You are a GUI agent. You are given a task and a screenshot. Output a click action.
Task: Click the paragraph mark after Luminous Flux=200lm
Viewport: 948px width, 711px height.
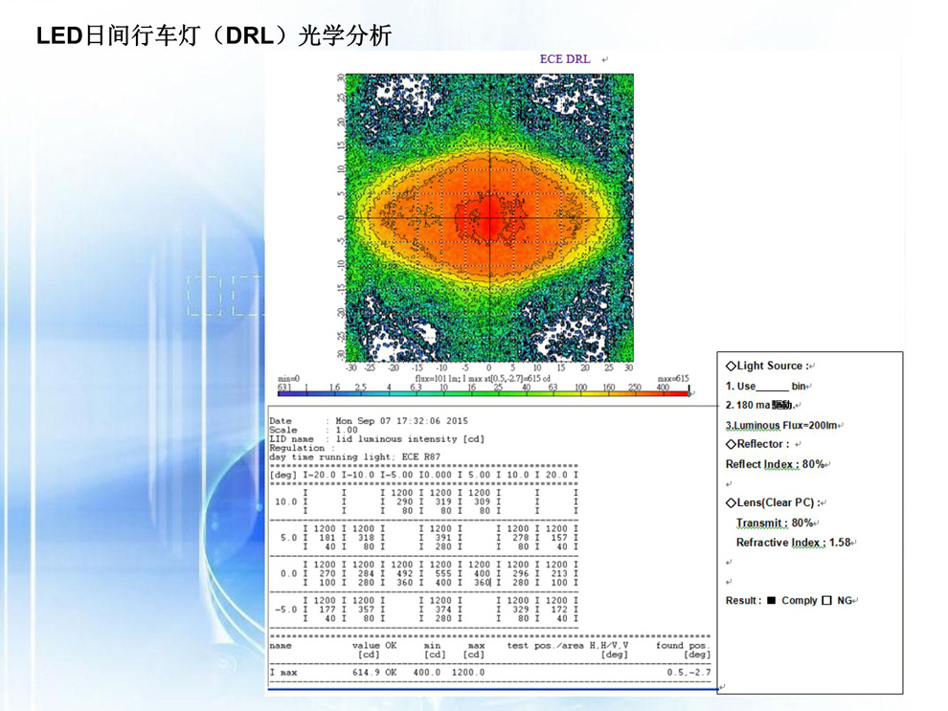[841, 426]
